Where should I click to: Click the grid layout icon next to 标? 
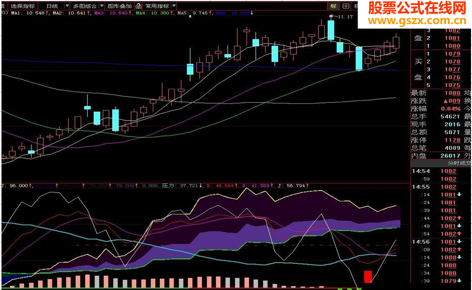pos(346,6)
